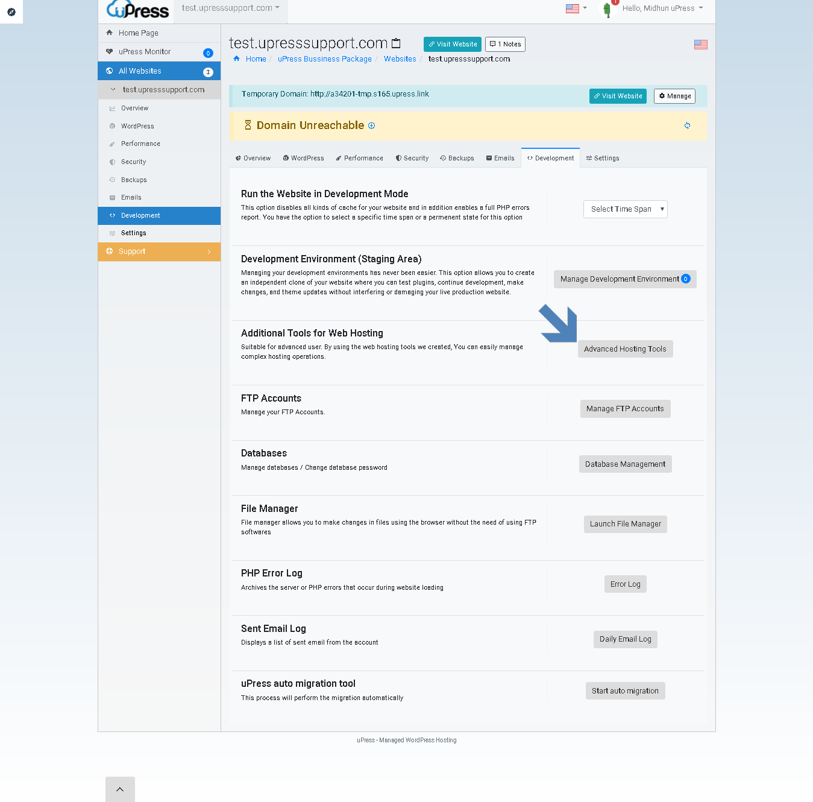Open Performance in the sidebar submenu
The width and height of the screenshot is (813, 802).
(x=159, y=144)
